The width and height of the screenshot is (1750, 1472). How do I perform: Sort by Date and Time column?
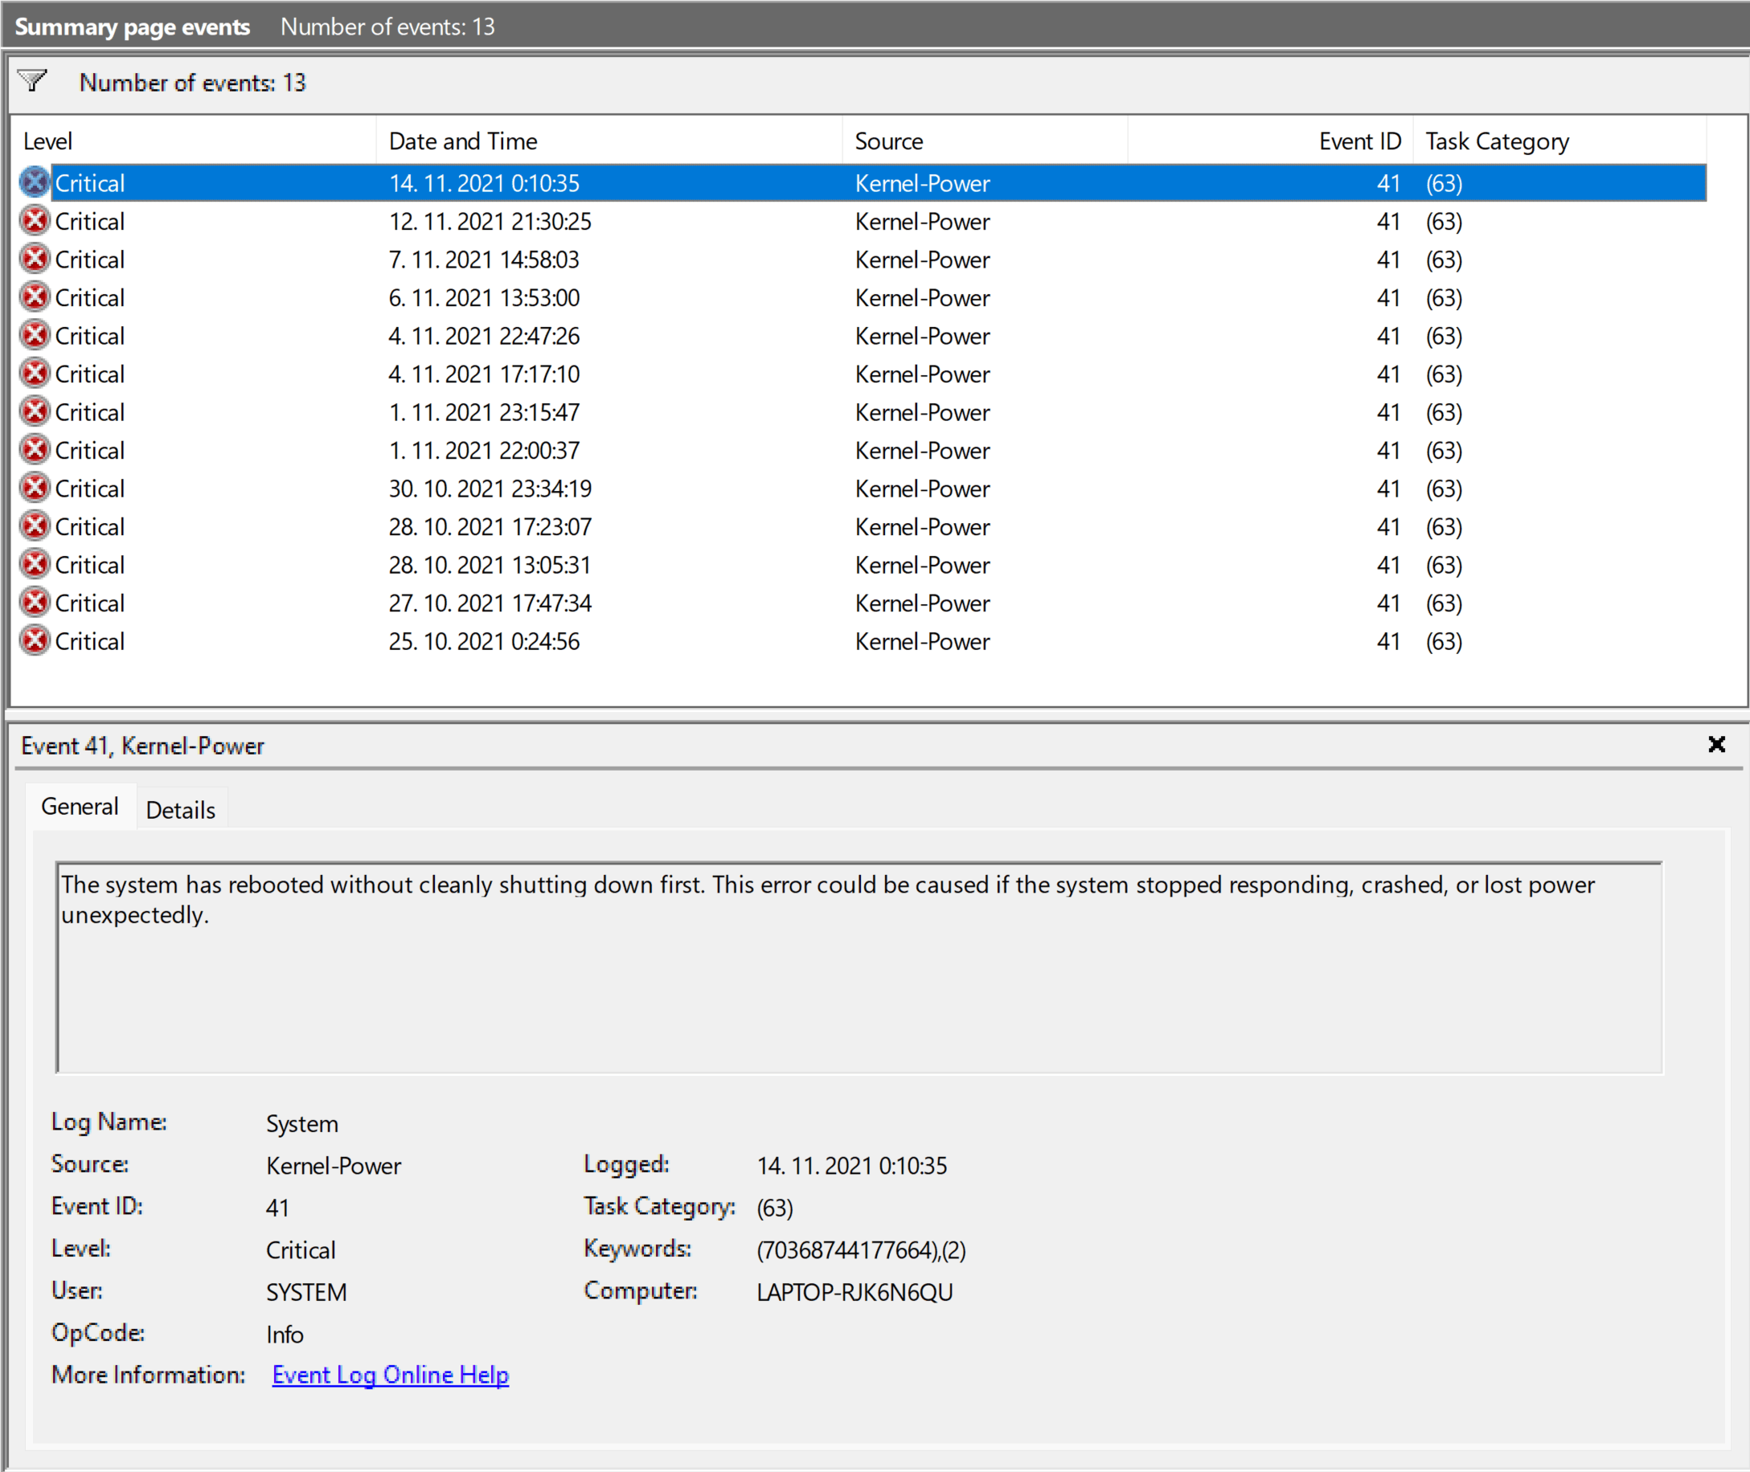(x=463, y=141)
